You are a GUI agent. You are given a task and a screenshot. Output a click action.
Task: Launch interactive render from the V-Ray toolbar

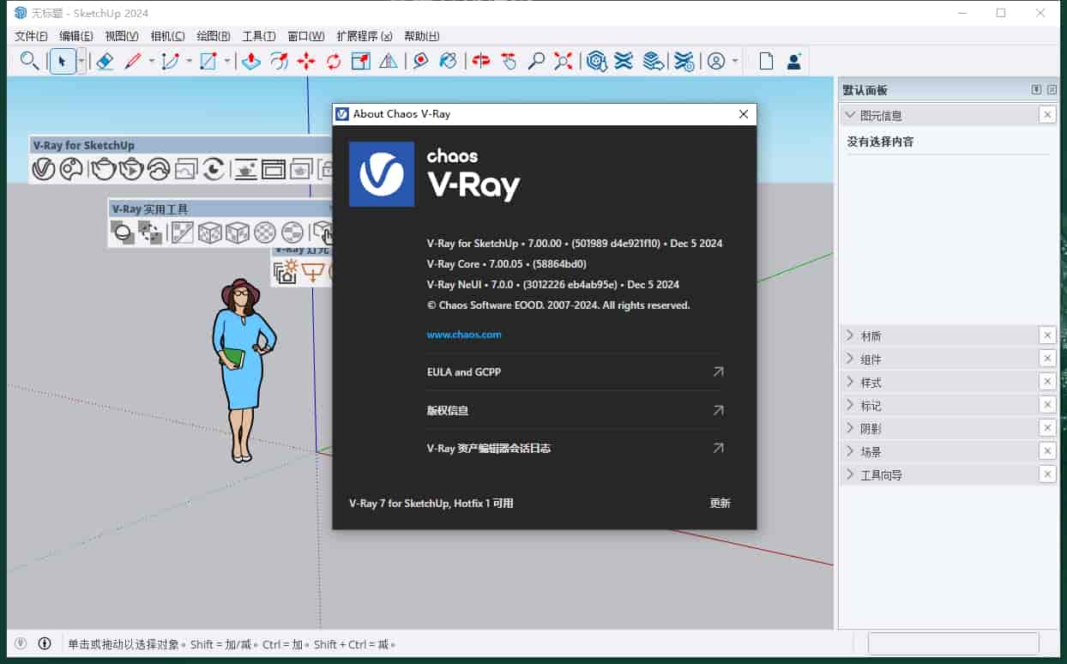coord(130,169)
